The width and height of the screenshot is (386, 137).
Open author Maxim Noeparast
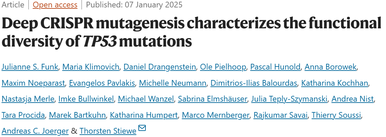[33, 83]
